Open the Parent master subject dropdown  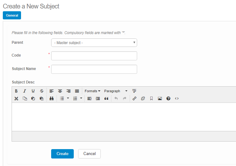click(x=94, y=43)
